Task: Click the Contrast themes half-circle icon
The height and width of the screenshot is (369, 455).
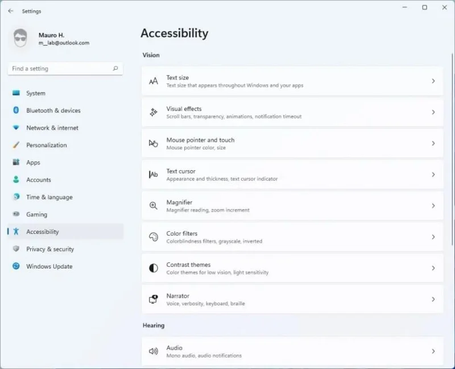Action: (153, 268)
